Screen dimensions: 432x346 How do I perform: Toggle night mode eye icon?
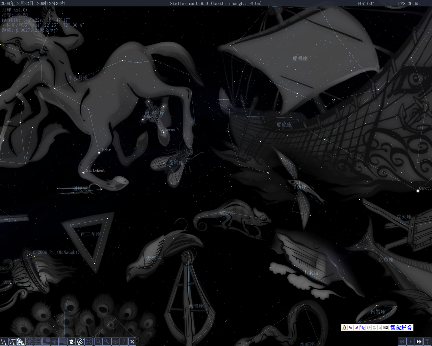point(115,342)
